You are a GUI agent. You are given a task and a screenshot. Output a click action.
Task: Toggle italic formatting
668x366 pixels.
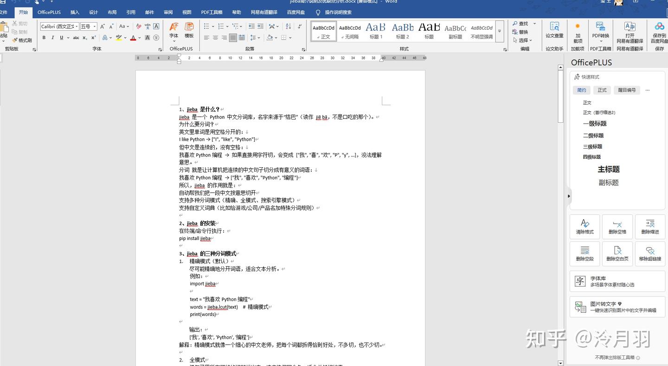(52, 38)
